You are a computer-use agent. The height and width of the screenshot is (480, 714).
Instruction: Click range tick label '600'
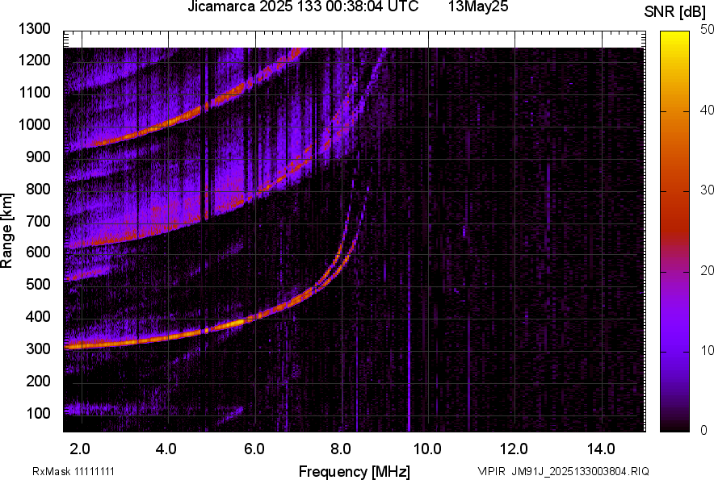(38, 252)
